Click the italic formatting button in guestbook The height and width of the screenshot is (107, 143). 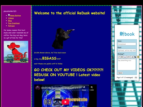119,57
